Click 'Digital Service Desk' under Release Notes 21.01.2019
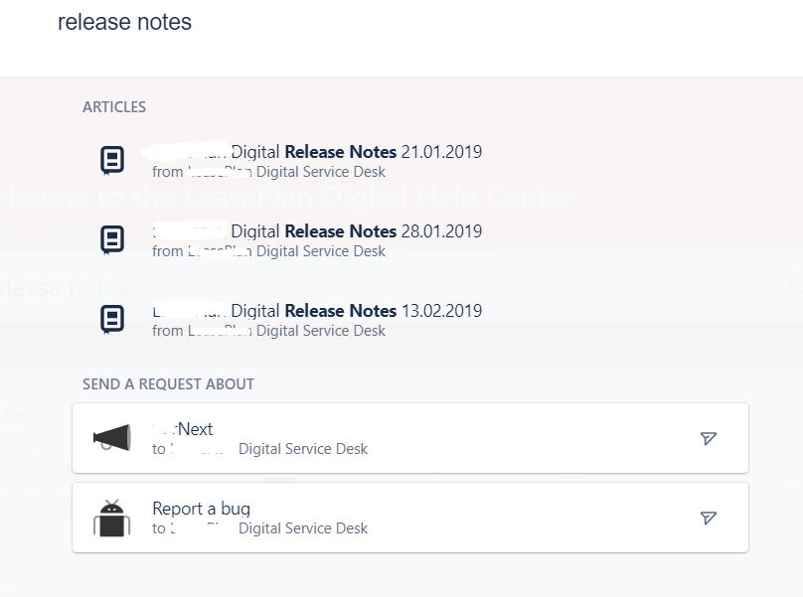 coord(321,172)
